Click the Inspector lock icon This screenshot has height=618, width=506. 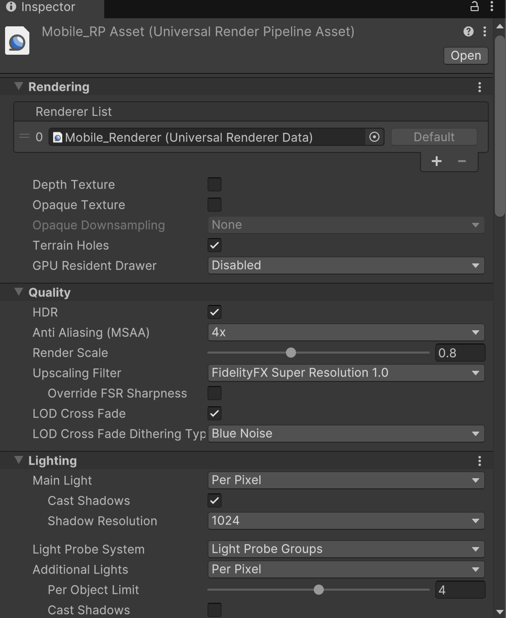pos(474,7)
